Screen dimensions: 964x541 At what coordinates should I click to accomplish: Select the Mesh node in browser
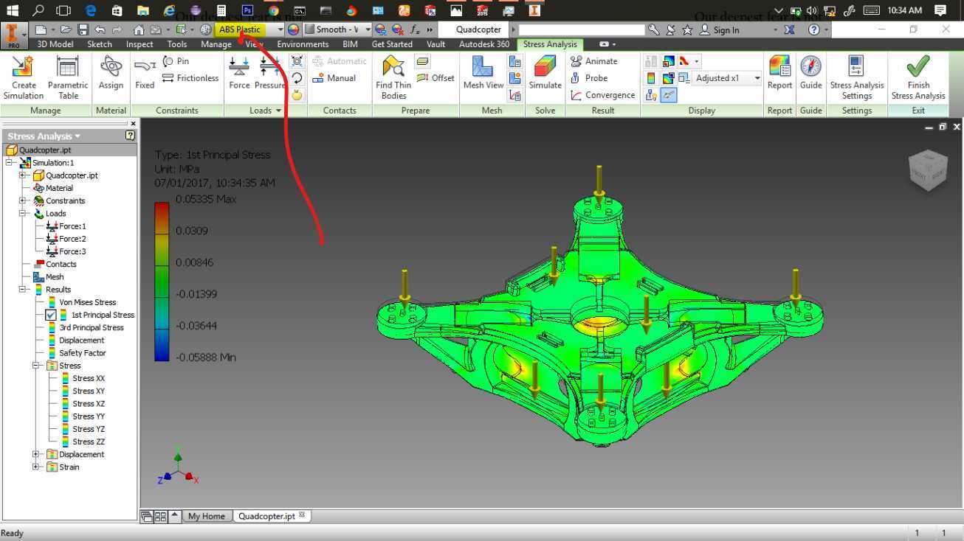pyautogui.click(x=49, y=277)
